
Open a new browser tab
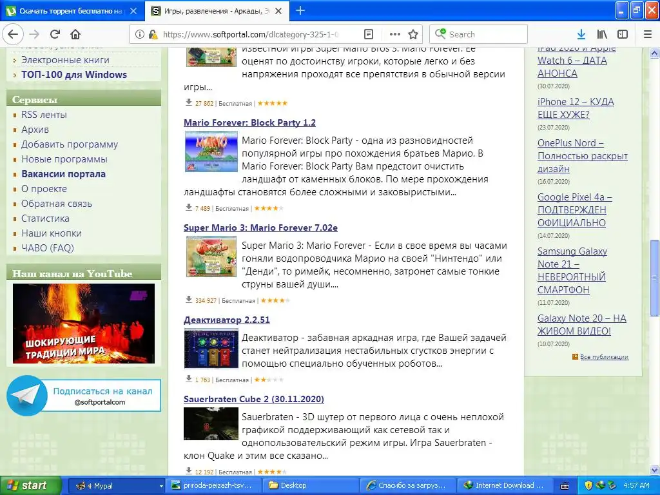click(x=300, y=10)
